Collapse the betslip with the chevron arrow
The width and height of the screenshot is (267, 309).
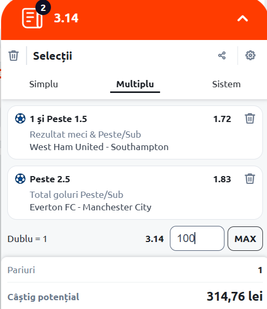click(x=243, y=19)
